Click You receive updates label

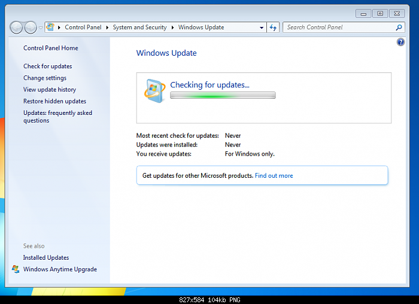coord(164,154)
